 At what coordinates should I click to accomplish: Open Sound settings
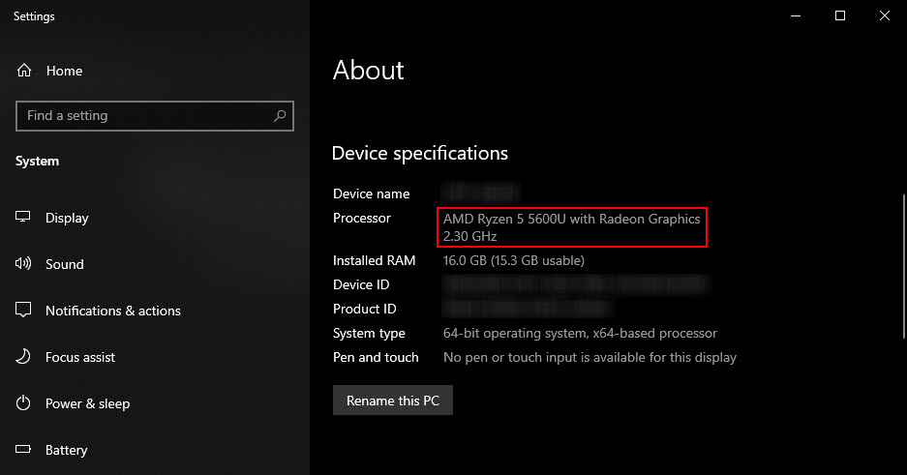64,264
